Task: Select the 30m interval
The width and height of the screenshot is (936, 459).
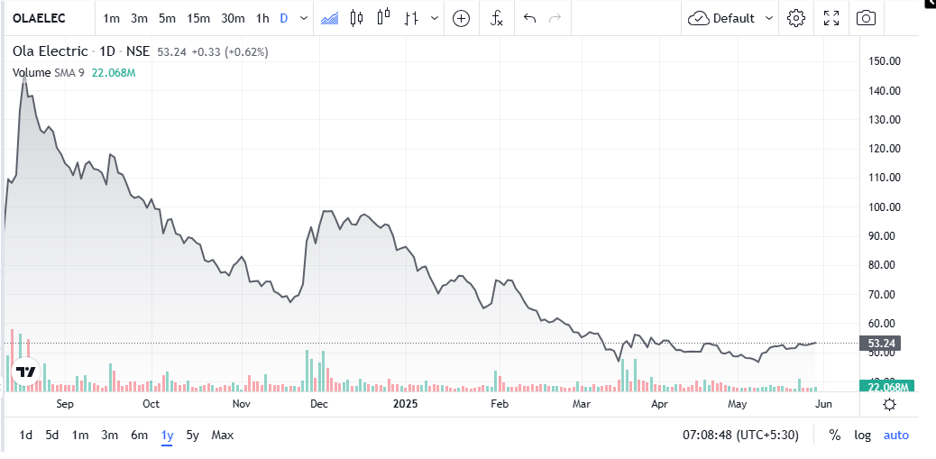Action: (x=233, y=19)
